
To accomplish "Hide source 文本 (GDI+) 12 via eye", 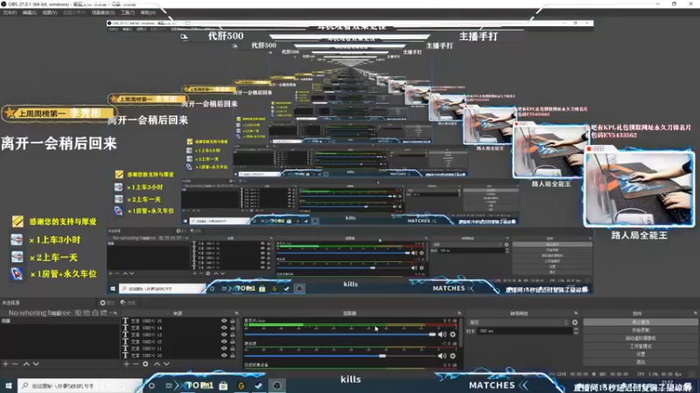I will tap(224, 341).
